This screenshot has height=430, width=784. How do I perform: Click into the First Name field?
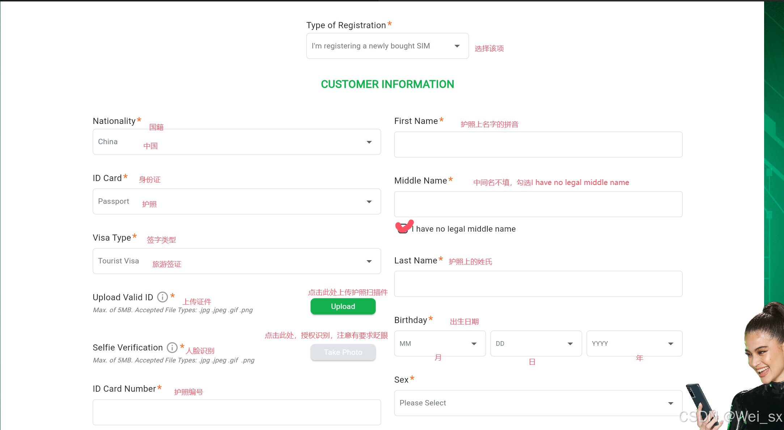pos(538,145)
